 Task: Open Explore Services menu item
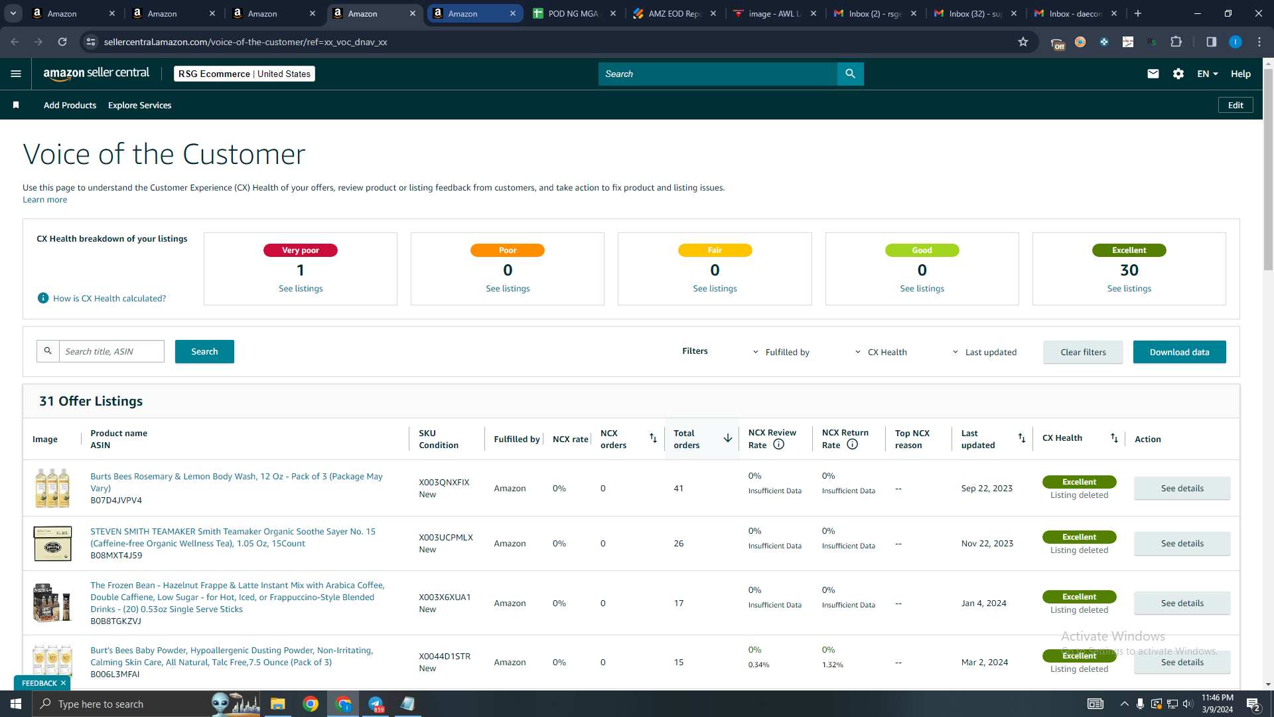[x=139, y=105]
